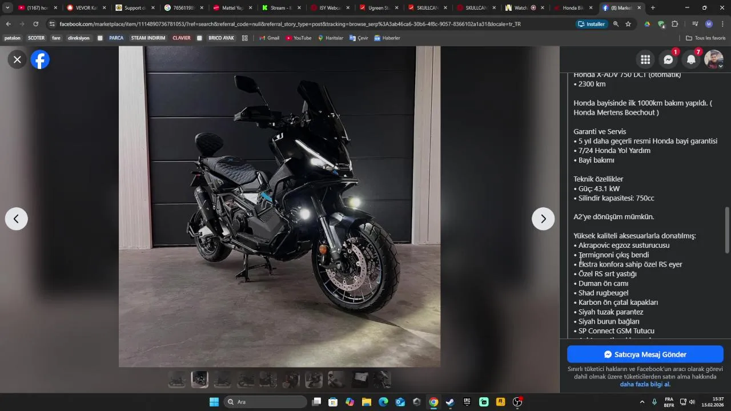Open Microsoft Edge from taskbar

(383, 402)
